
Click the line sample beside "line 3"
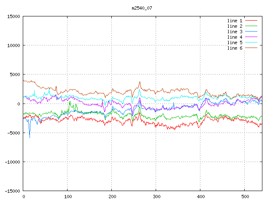coord(251,32)
